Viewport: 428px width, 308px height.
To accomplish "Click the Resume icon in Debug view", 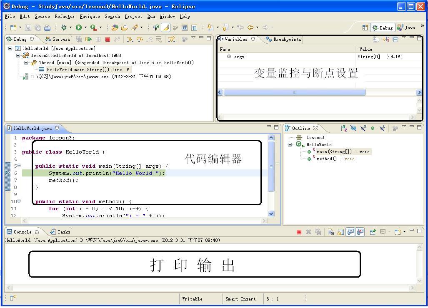I will click(88, 39).
